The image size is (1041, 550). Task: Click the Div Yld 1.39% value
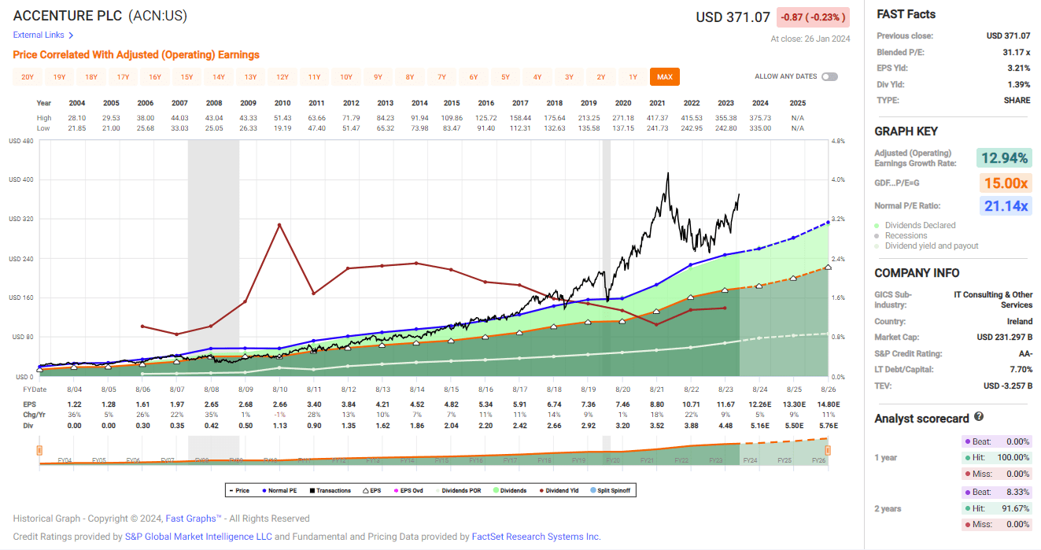[x=1018, y=84]
